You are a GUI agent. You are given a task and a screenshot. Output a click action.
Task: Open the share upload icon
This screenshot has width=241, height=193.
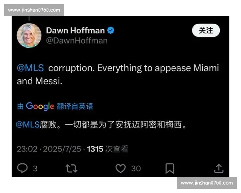point(219,168)
